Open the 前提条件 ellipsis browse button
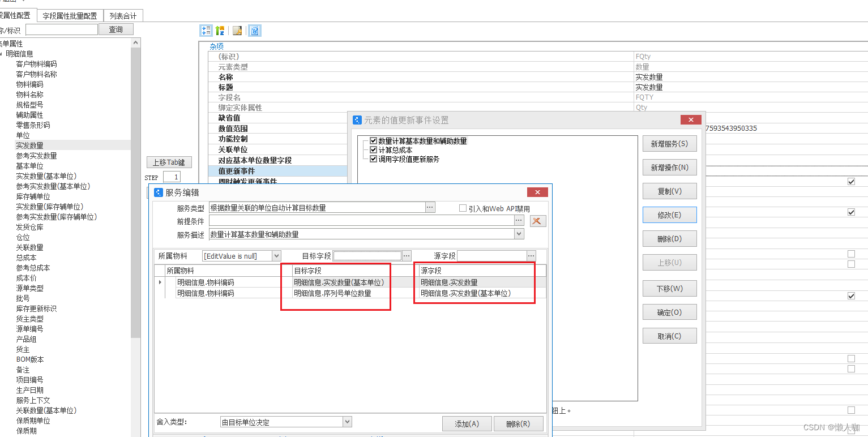Image resolution: width=868 pixels, height=437 pixels. (x=519, y=221)
